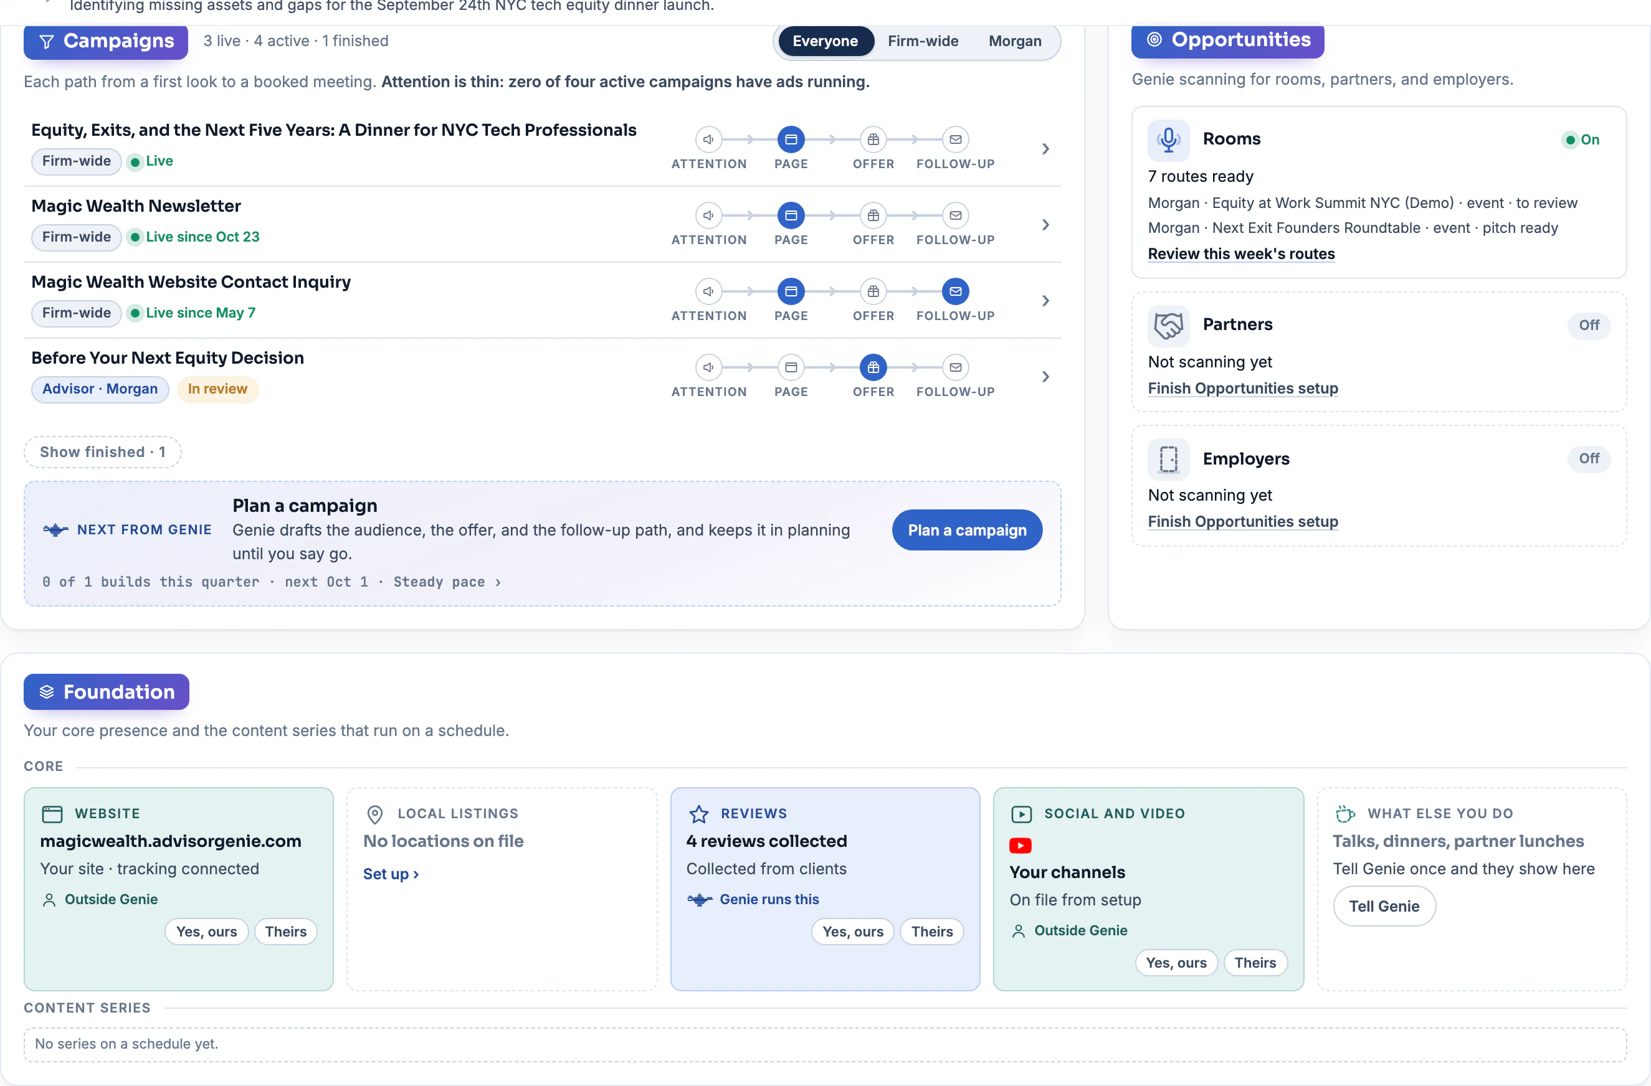The height and width of the screenshot is (1086, 1651).
Task: Click the Partners handshake icon
Action: click(1168, 325)
